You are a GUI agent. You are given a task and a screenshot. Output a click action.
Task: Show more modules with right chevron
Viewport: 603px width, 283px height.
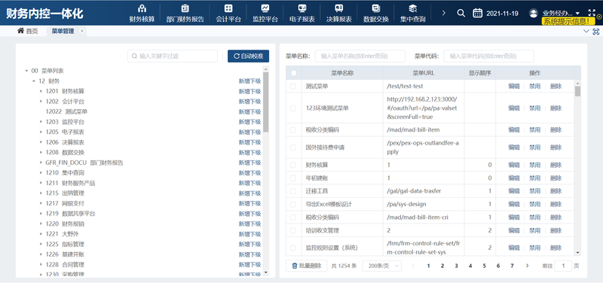tap(443, 13)
